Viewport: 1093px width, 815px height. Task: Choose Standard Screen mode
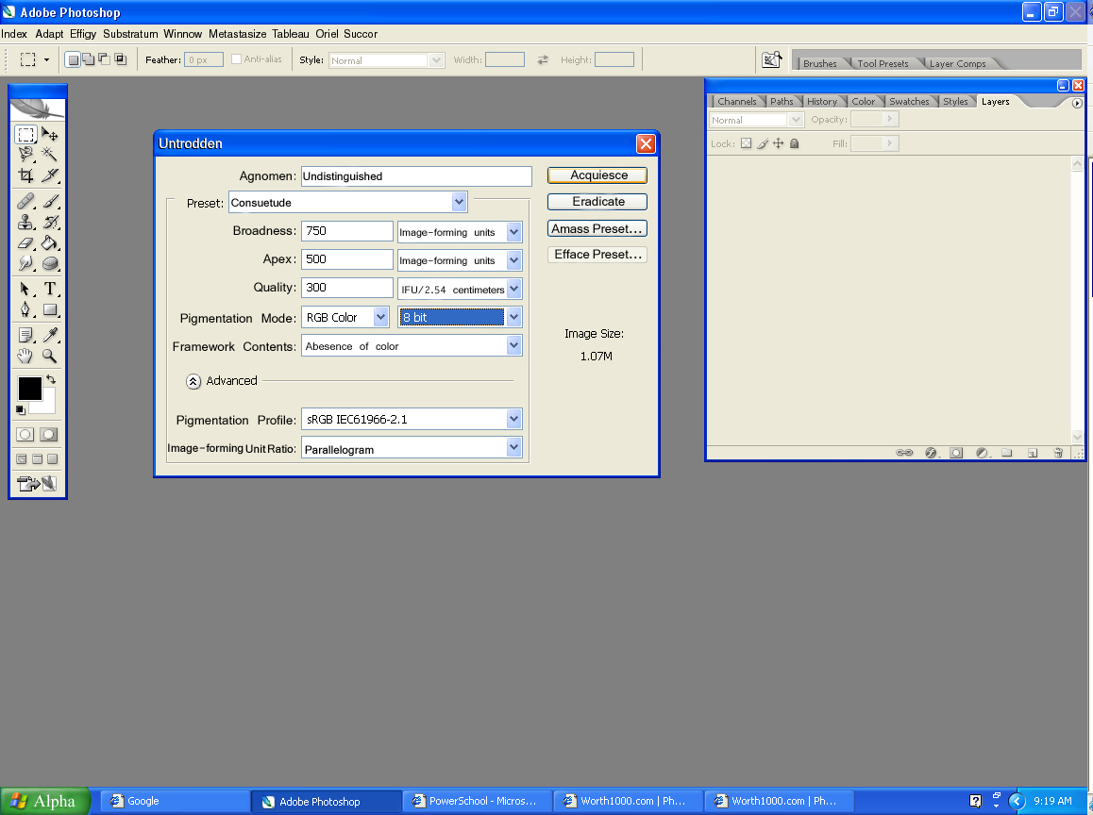pyautogui.click(x=22, y=459)
